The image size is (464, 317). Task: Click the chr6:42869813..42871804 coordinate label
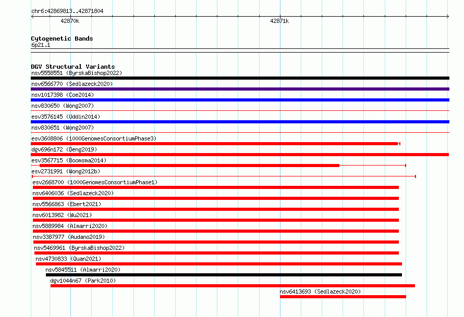click(67, 11)
